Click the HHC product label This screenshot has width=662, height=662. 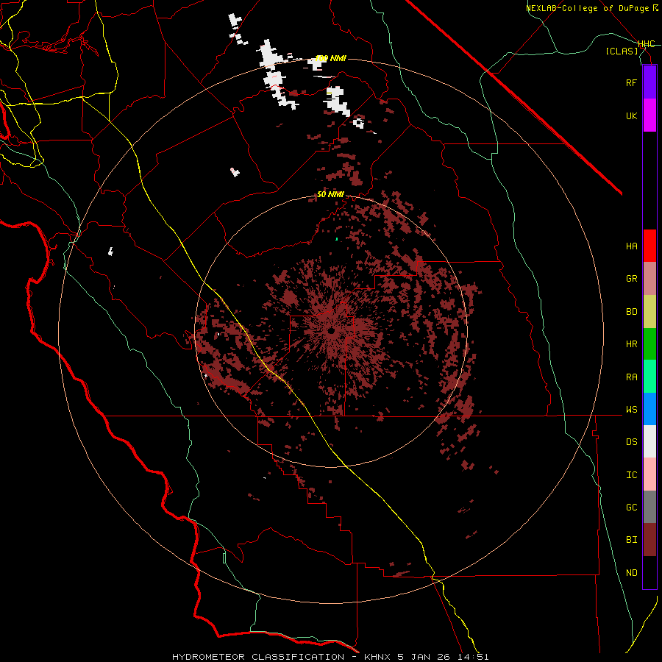pos(646,44)
